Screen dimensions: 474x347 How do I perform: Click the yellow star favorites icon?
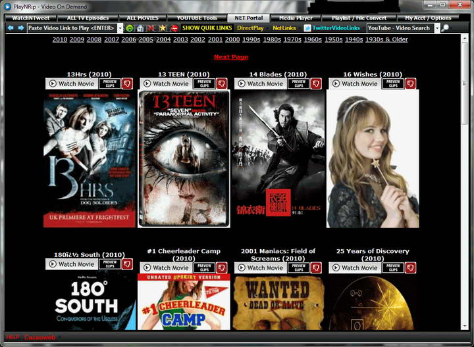coord(163,28)
